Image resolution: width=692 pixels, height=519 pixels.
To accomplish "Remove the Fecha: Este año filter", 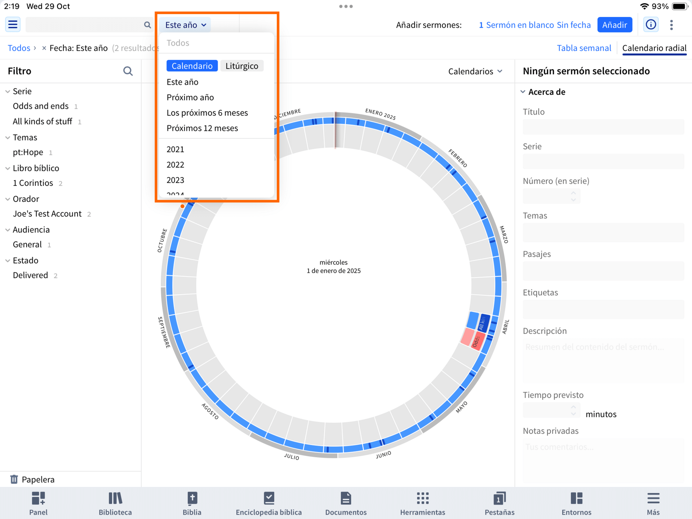I will 44,48.
